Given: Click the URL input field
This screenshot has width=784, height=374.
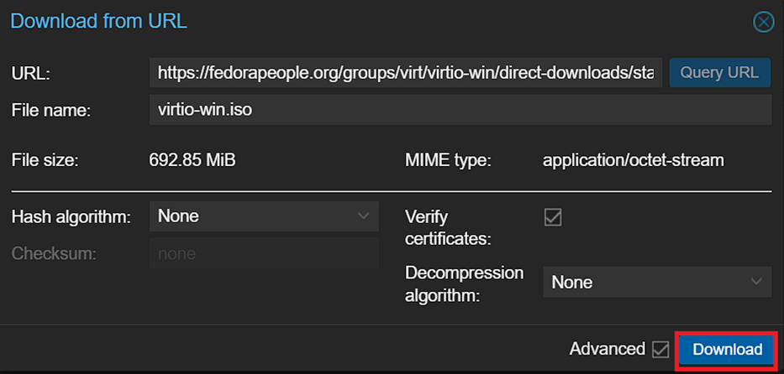Looking at the screenshot, I should click(x=406, y=73).
